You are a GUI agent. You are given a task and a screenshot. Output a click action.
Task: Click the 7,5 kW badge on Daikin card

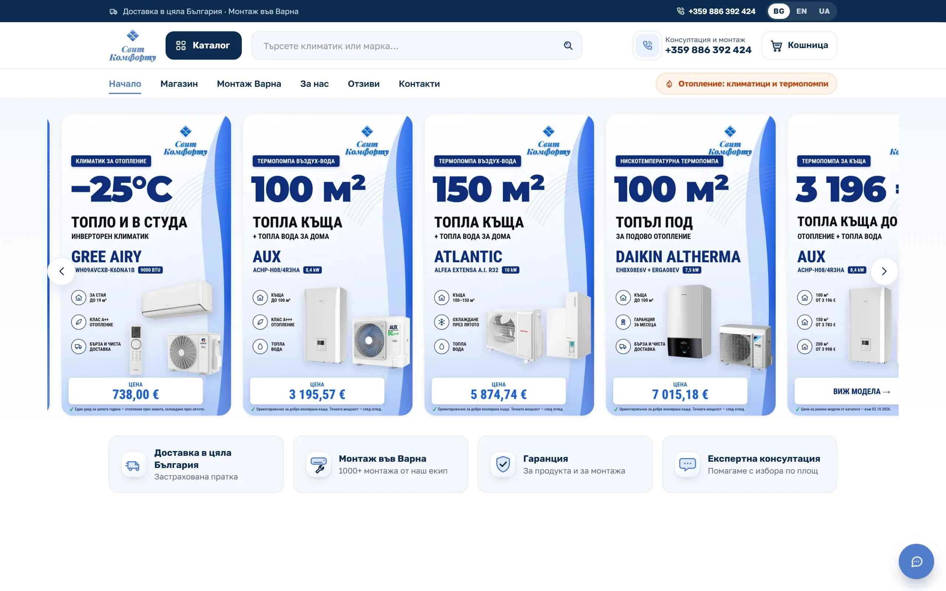coord(691,270)
